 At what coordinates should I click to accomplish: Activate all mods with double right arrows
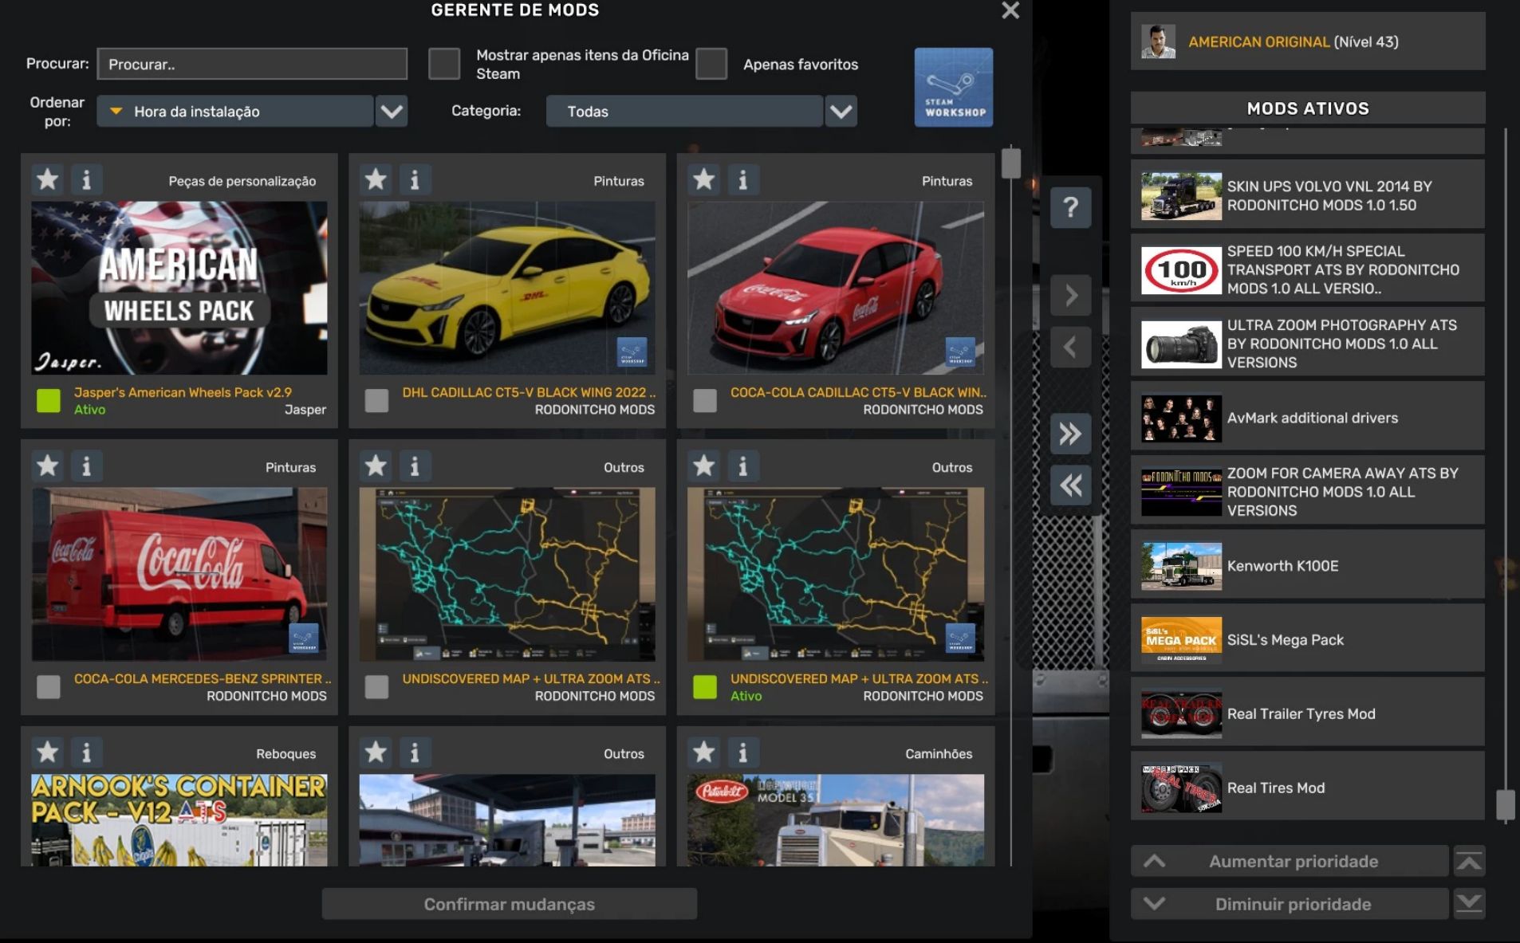[x=1070, y=434]
